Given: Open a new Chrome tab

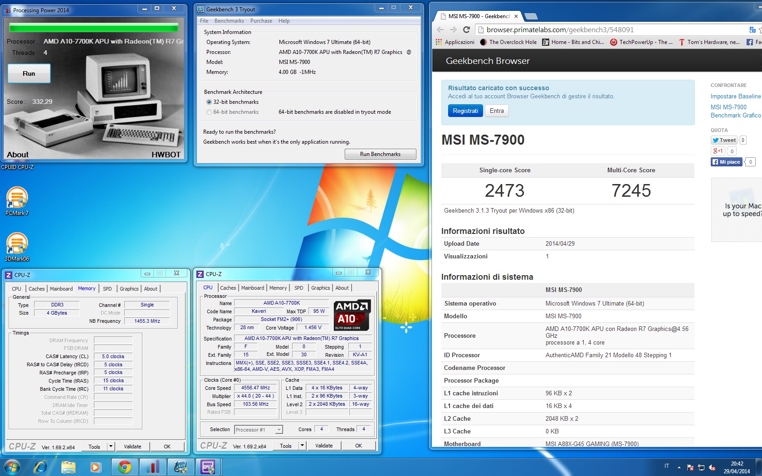Looking at the screenshot, I should click(x=531, y=16).
